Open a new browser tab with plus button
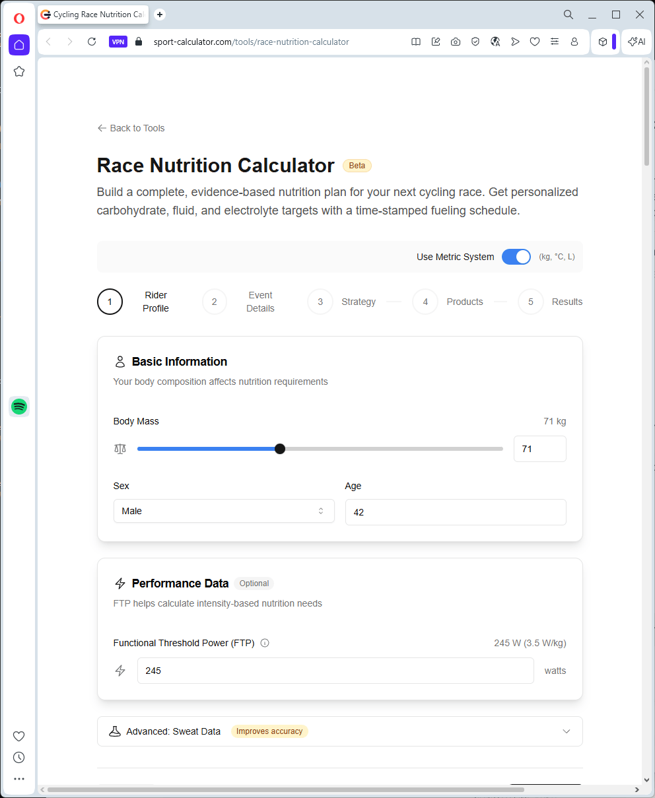Screen dimensions: 655x798 [x=160, y=15]
